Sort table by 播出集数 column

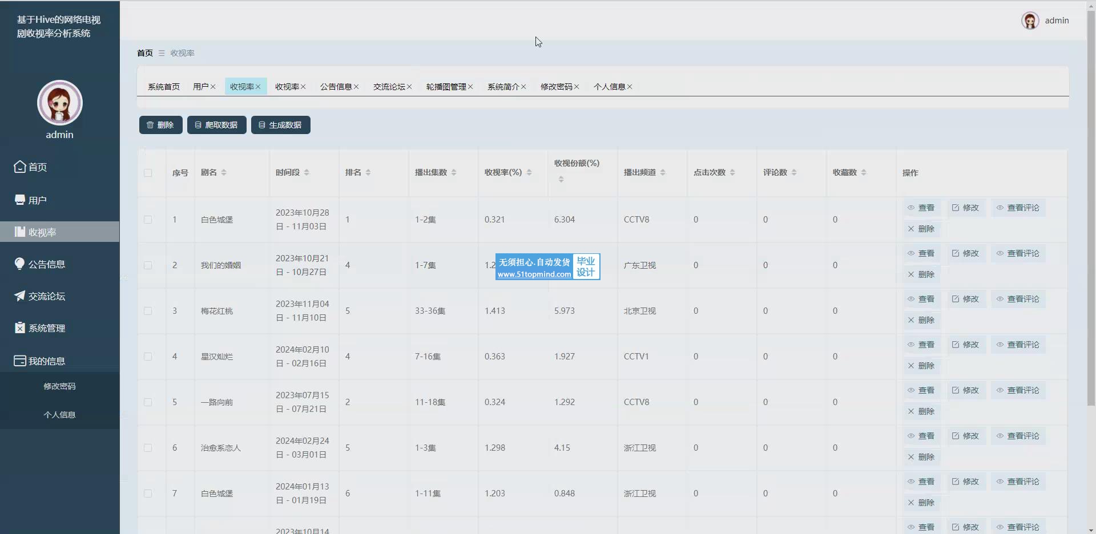point(454,172)
